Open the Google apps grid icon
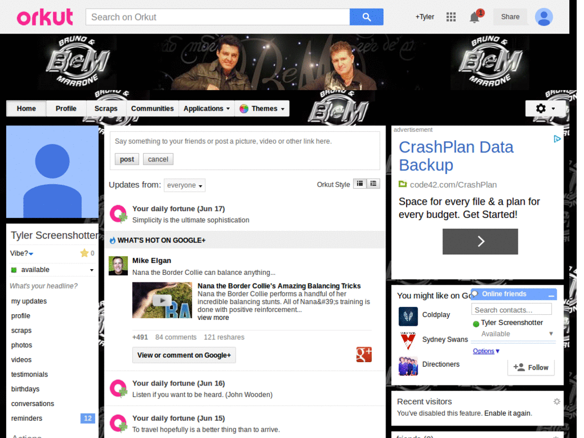The width and height of the screenshot is (584, 438). tap(451, 17)
